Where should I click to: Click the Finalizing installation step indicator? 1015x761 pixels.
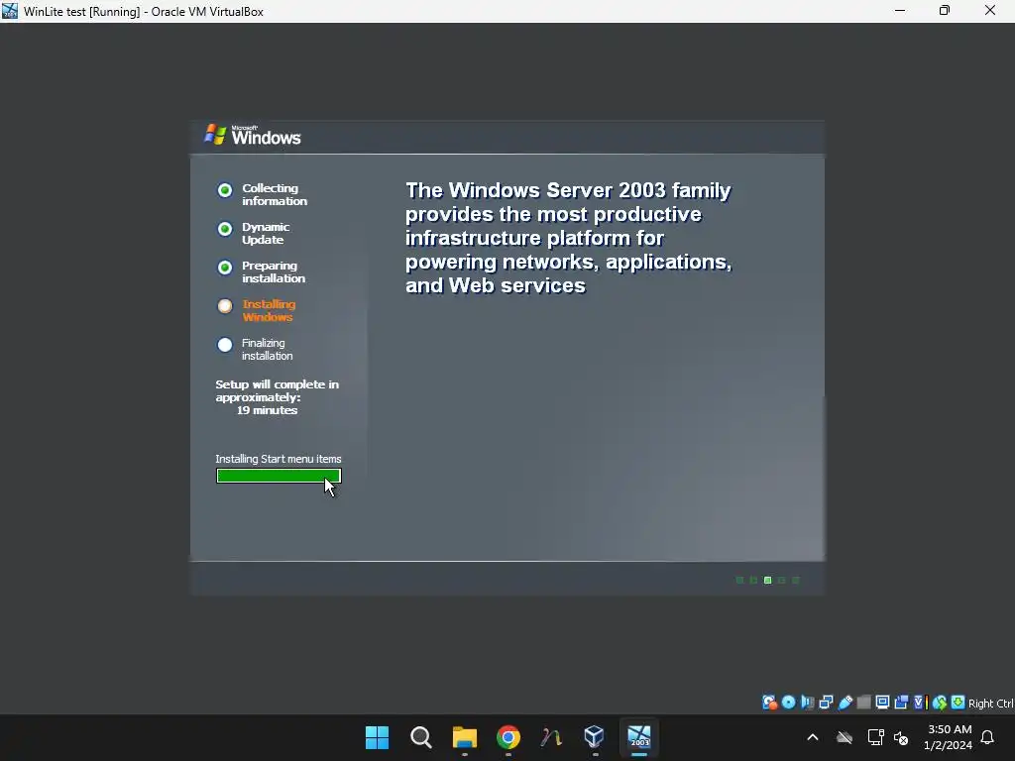point(225,345)
